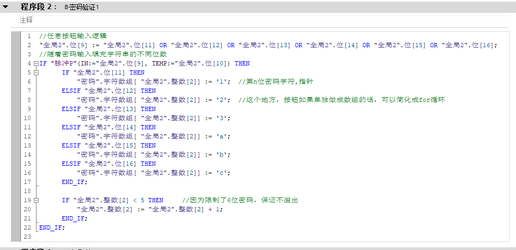Click line number 23 in the gutter

(27, 237)
